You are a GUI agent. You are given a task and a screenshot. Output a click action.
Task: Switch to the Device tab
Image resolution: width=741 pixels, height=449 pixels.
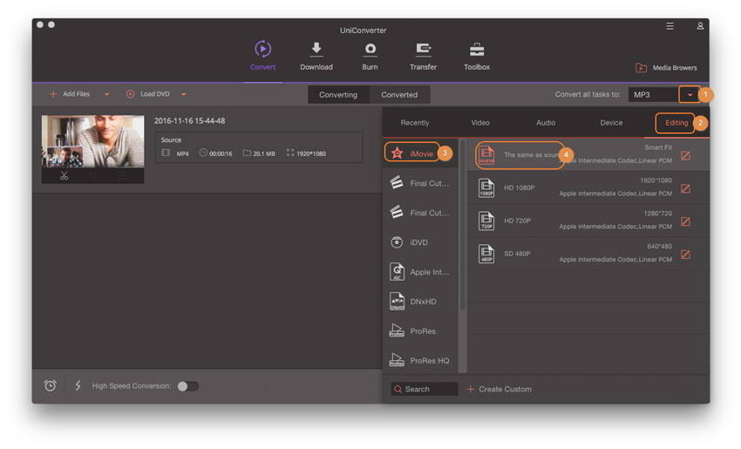(x=611, y=123)
